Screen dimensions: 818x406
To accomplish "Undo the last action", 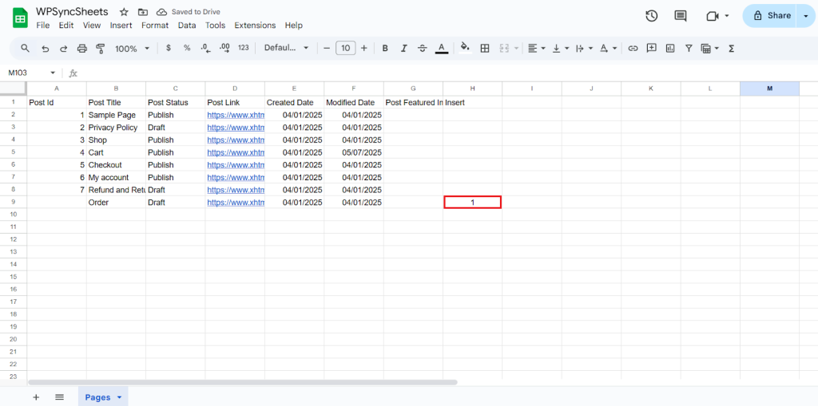I will 46,49.
